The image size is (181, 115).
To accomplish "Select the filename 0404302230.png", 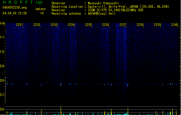I will point(15,7).
